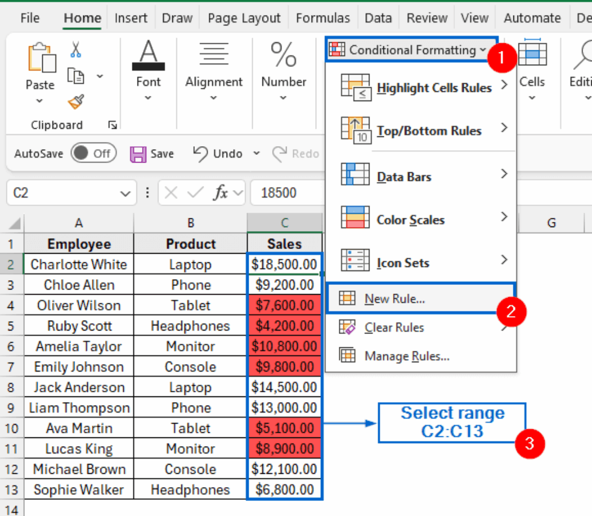Screen dimensions: 592x516
Task: Expand the Undo history dropdown
Action: (x=256, y=154)
